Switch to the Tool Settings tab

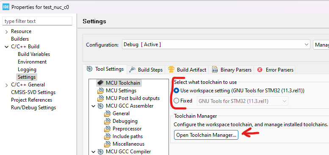point(105,69)
